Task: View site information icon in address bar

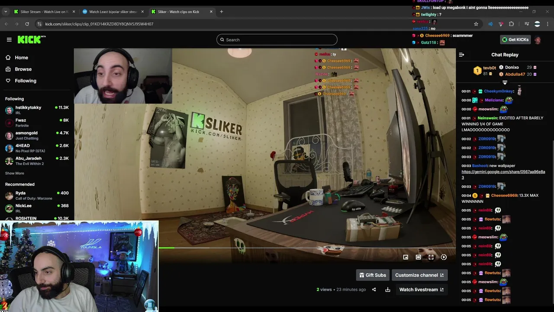Action: tap(39, 24)
